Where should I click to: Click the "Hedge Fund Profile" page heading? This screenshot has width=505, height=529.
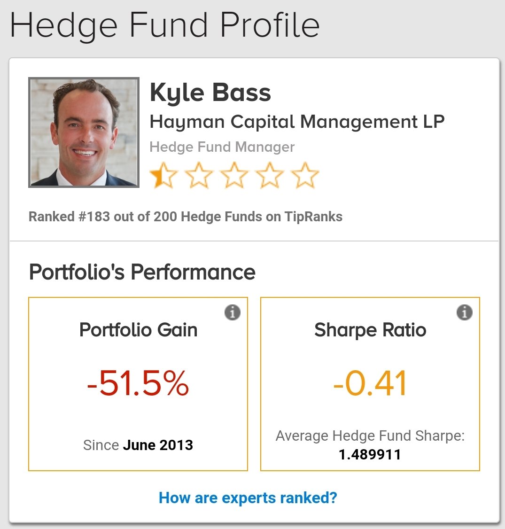pos(164,24)
